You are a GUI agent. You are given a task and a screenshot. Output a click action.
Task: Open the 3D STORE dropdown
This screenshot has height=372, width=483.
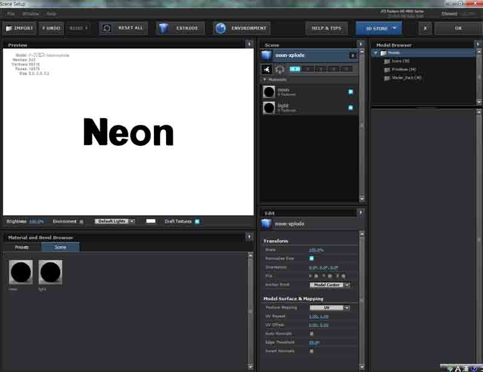coord(379,28)
